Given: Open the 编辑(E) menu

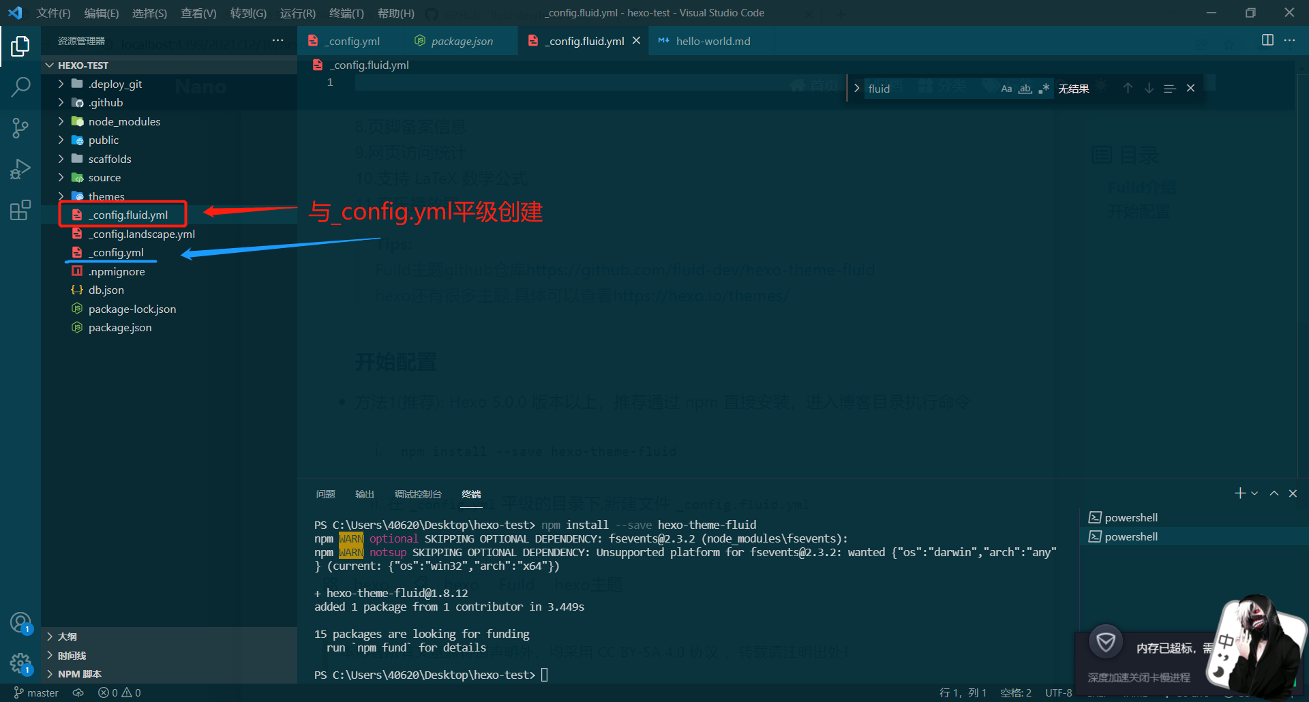Looking at the screenshot, I should click(102, 13).
